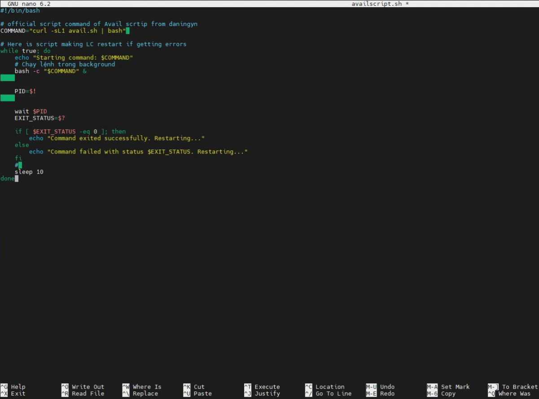Image resolution: width=539 pixels, height=399 pixels.
Task: Click the 'fi' keyword line
Action: pyautogui.click(x=18, y=158)
